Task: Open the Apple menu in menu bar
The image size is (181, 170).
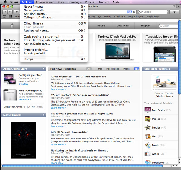Action: point(5,2)
